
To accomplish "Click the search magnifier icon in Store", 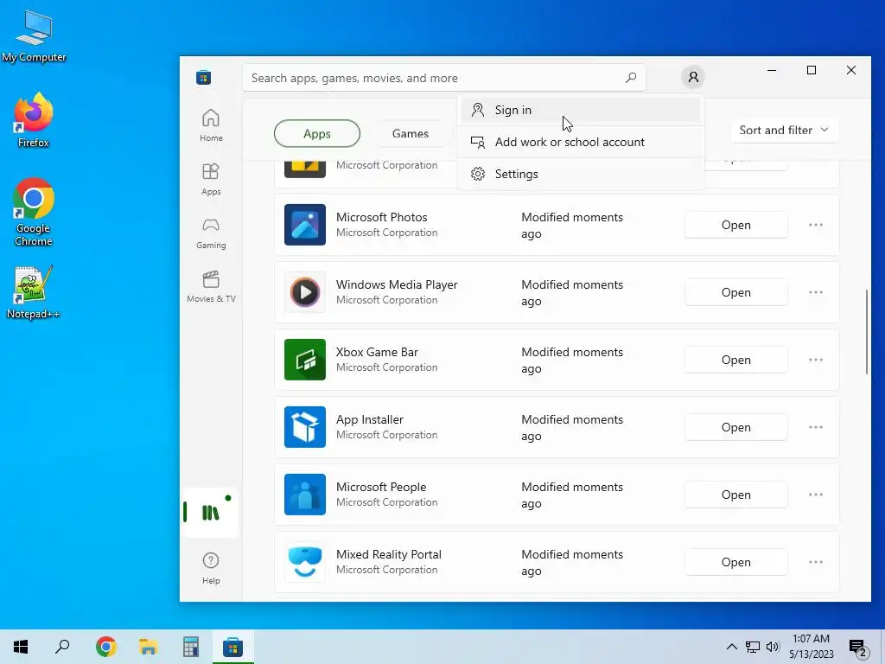I will click(631, 77).
